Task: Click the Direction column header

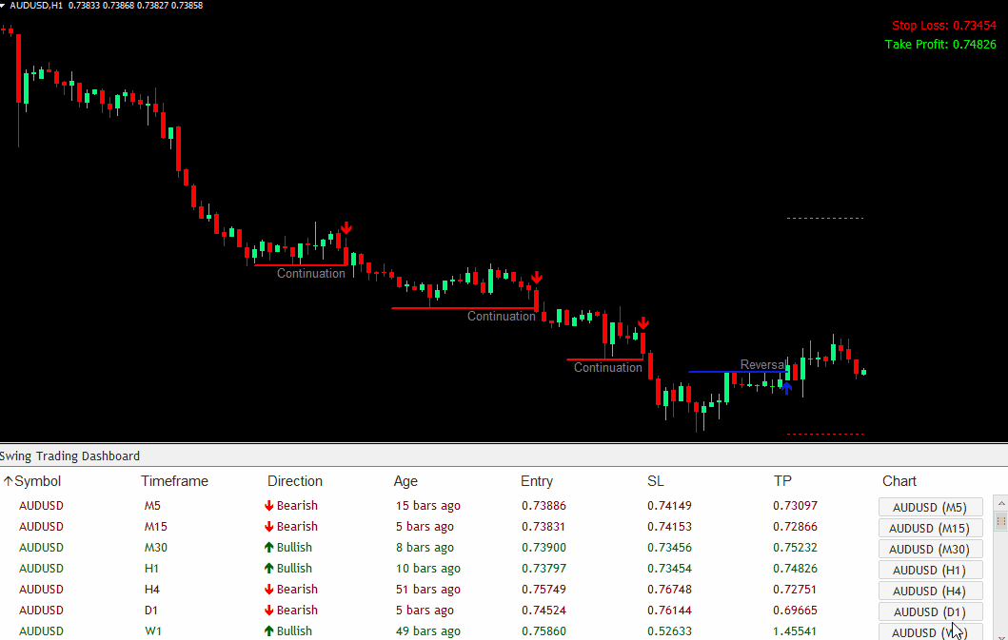Action: (x=295, y=481)
